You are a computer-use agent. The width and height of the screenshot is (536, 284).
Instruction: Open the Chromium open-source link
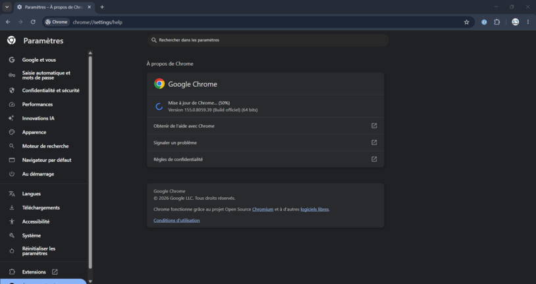pos(263,209)
